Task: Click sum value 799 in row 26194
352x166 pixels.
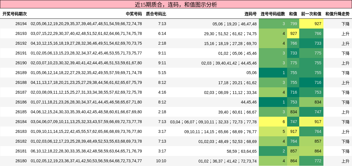Action: coord(293,24)
